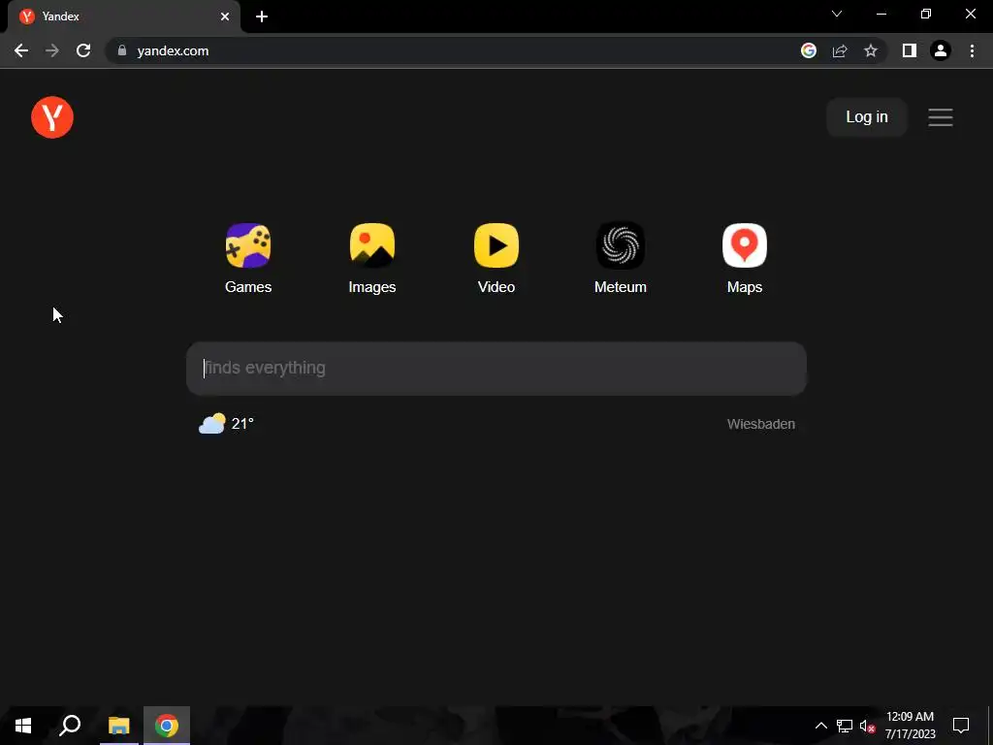Viewport: 993px width, 745px height.
Task: Open the Yandex Video icon
Action: point(496,245)
